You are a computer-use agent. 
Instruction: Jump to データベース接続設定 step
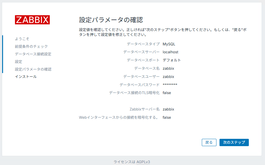pyautogui.click(x=33, y=54)
